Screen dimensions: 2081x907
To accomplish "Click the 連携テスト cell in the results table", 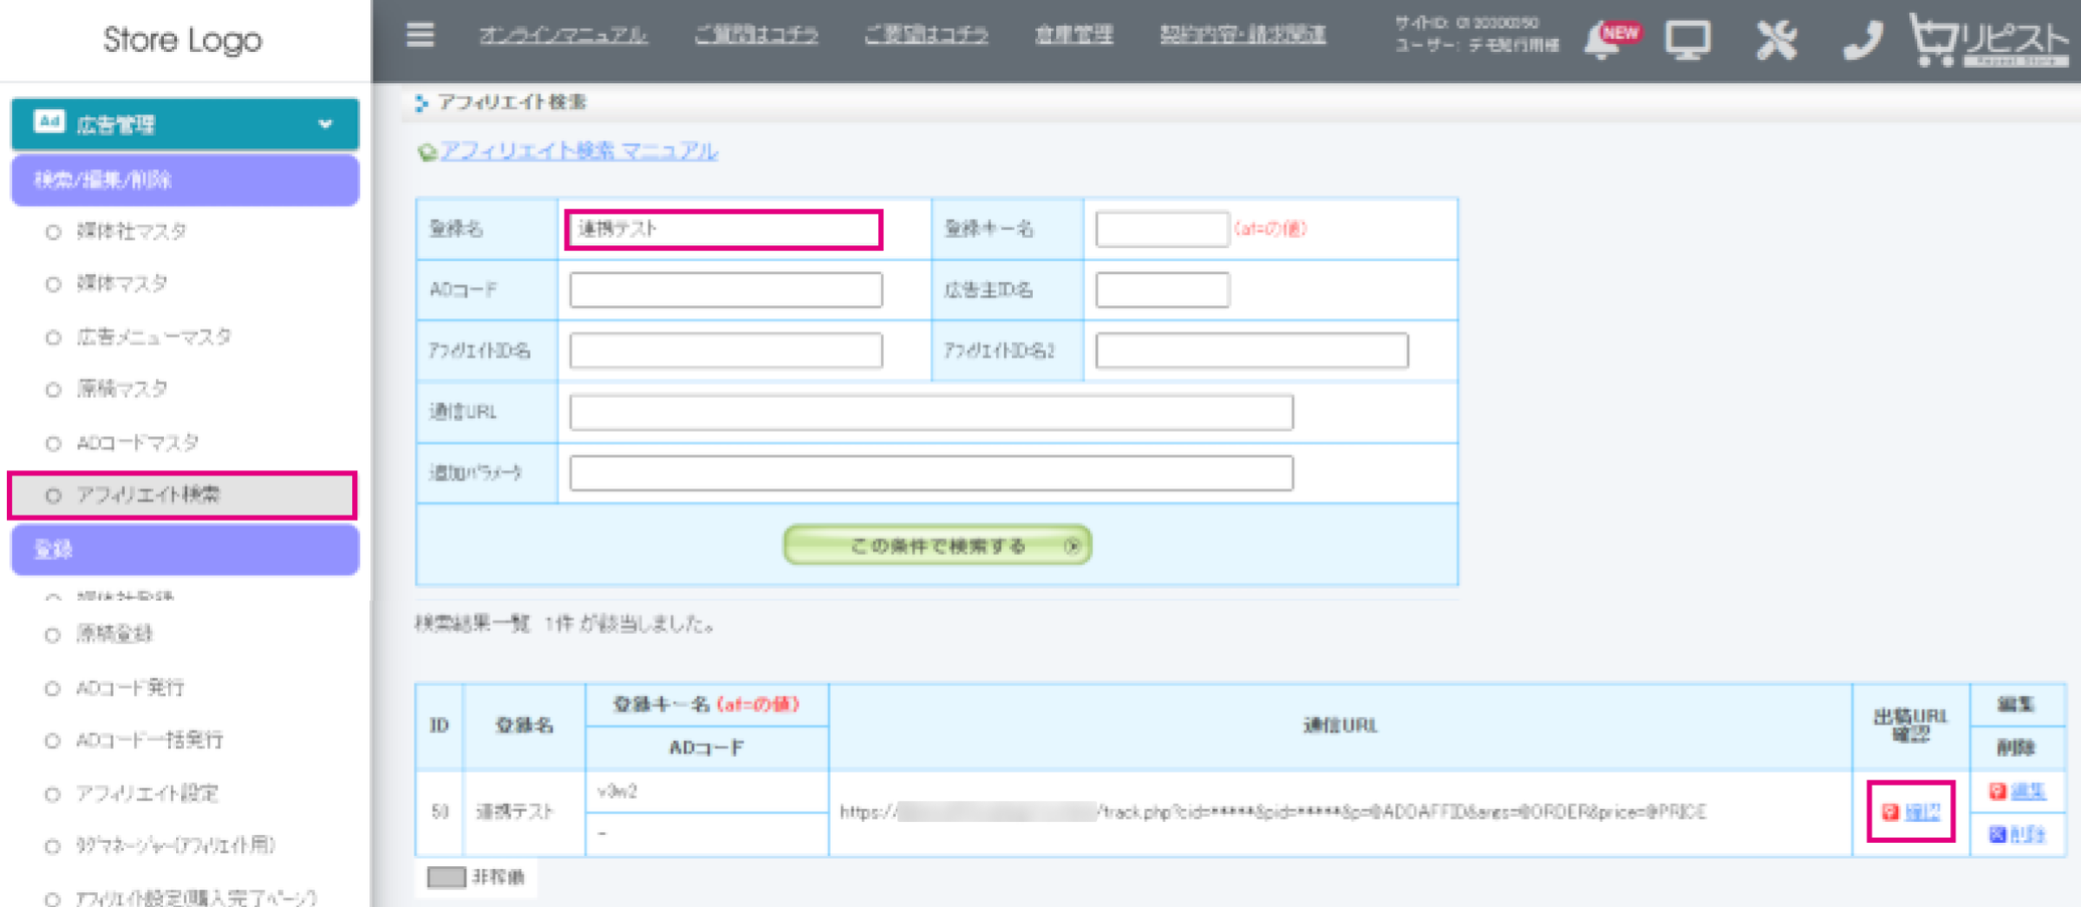I will [x=524, y=812].
